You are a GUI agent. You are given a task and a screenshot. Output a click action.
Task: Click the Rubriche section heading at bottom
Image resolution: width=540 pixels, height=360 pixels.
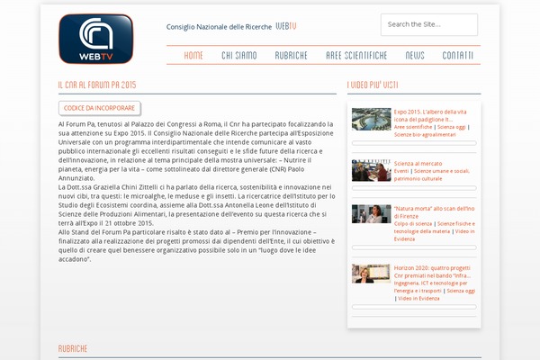pos(73,348)
